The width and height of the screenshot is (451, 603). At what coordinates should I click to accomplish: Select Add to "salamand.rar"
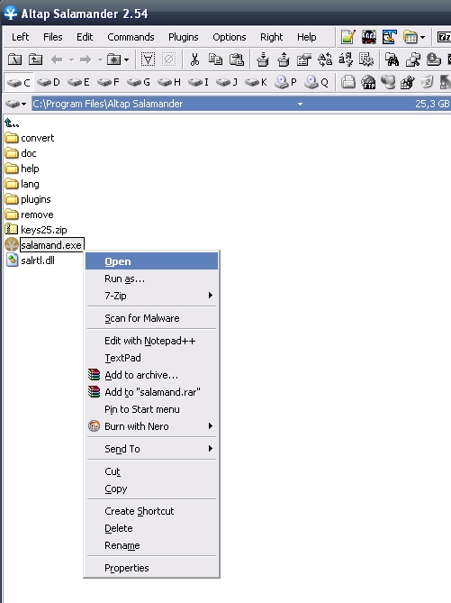(152, 392)
